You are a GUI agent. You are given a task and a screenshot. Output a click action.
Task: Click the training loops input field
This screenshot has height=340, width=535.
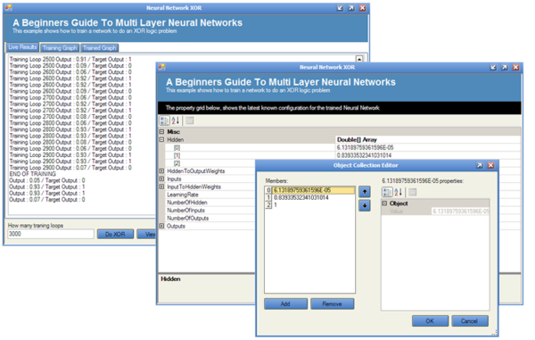(x=51, y=234)
